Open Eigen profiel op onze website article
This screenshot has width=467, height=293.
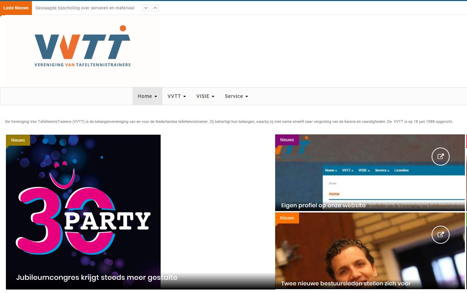click(323, 205)
